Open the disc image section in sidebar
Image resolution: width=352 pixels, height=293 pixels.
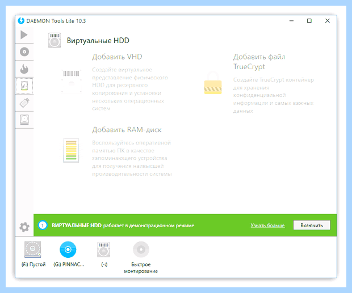point(24,52)
